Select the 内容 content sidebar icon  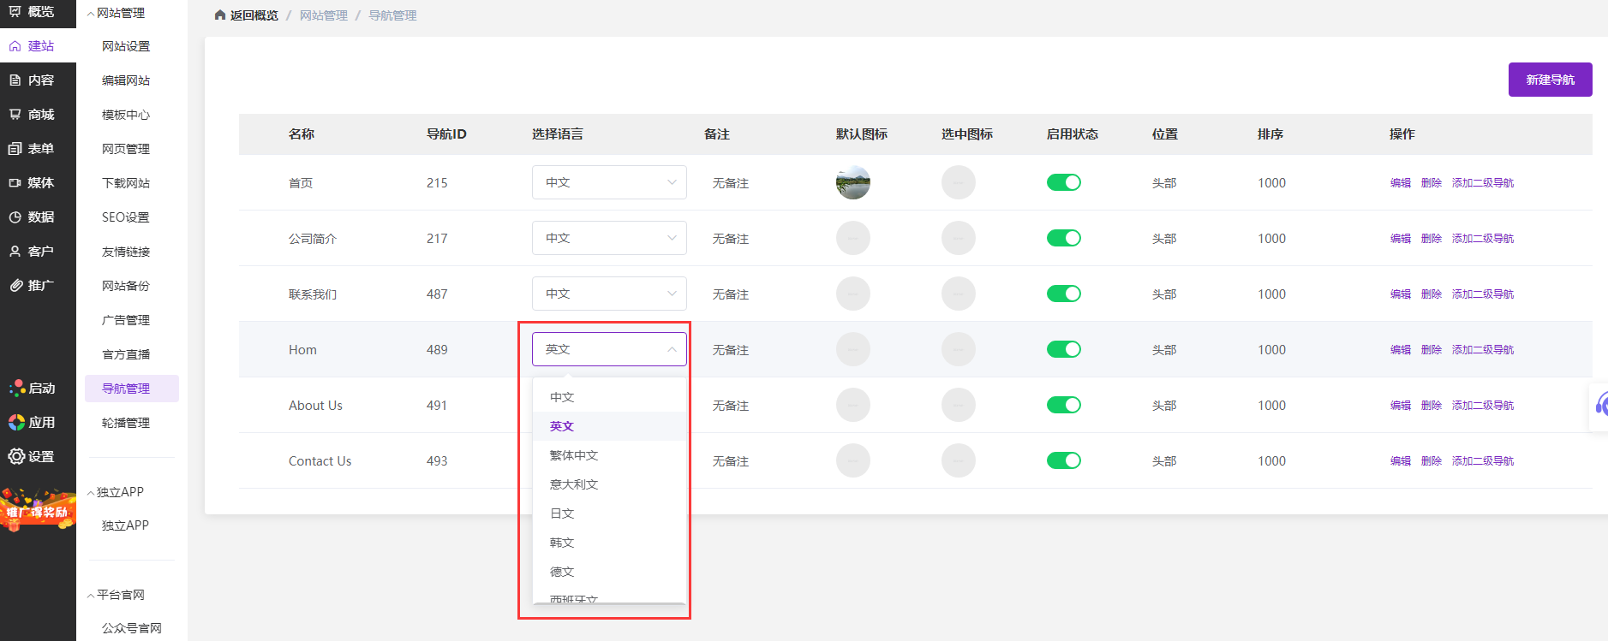(15, 80)
